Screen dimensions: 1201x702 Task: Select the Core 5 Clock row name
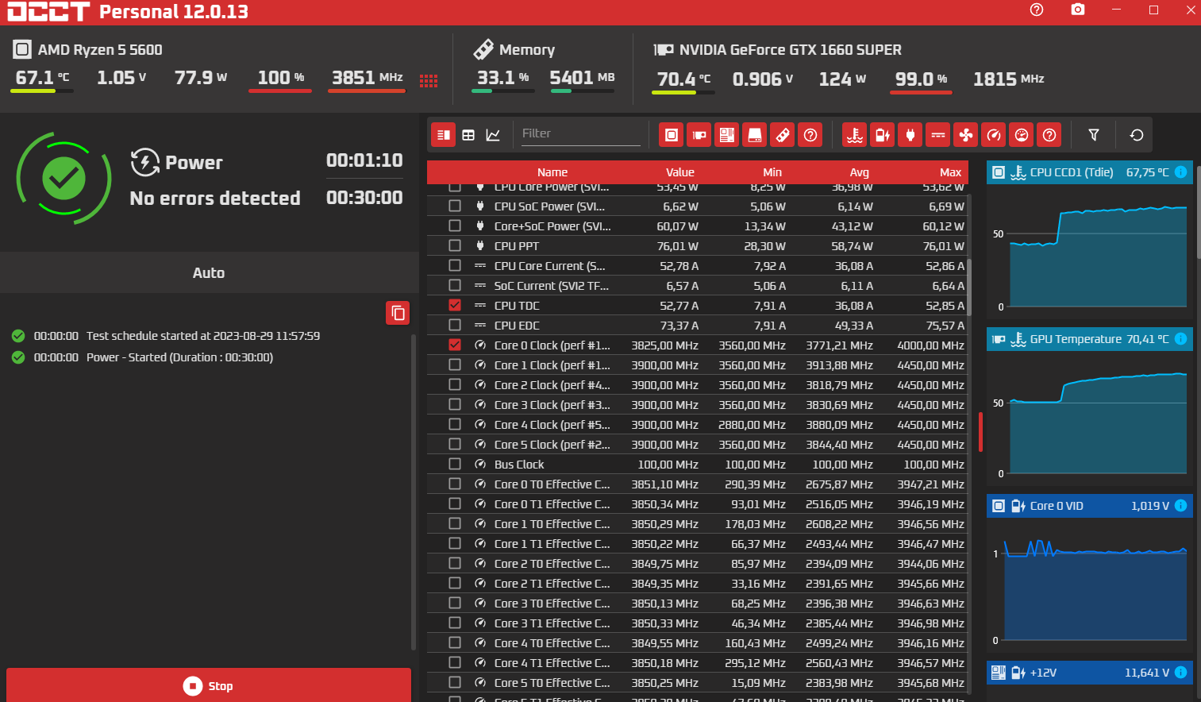coord(552,445)
